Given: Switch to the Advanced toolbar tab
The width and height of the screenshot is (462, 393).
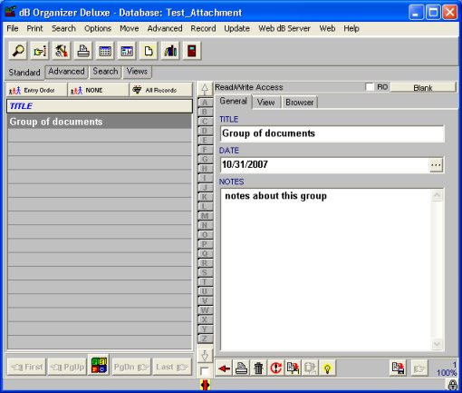Looking at the screenshot, I should [x=66, y=72].
